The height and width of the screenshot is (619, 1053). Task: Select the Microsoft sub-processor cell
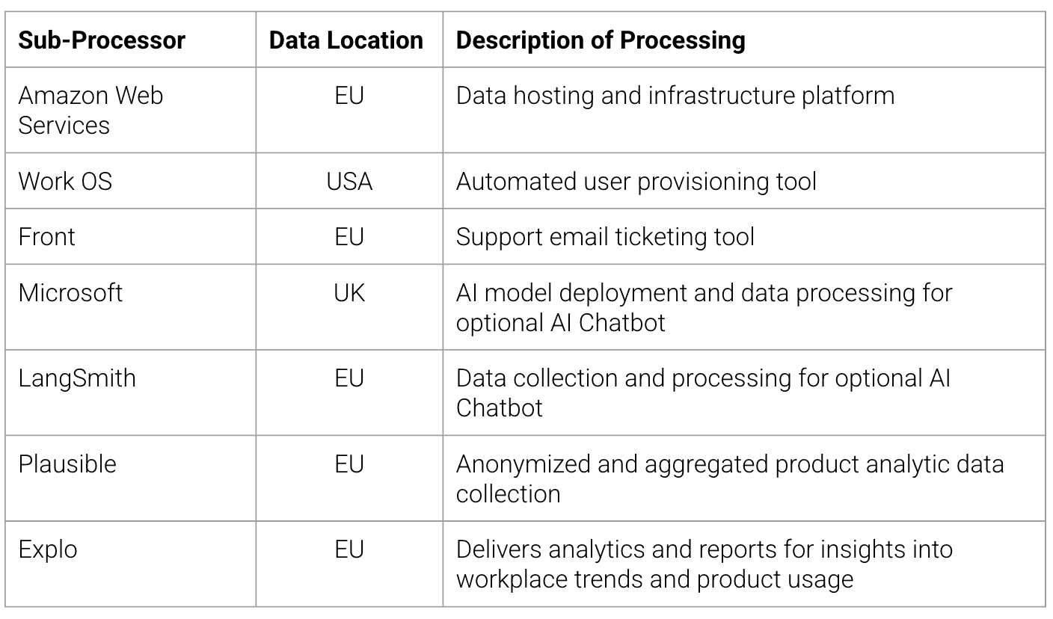tap(131, 307)
